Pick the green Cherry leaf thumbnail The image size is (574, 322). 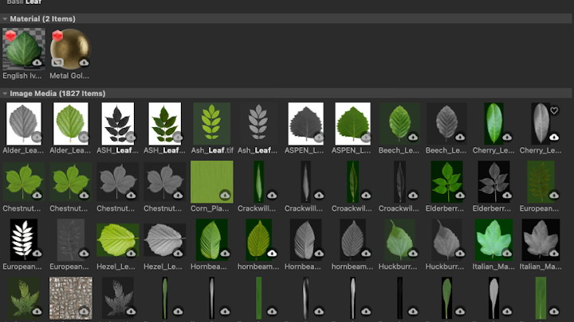[493, 123]
